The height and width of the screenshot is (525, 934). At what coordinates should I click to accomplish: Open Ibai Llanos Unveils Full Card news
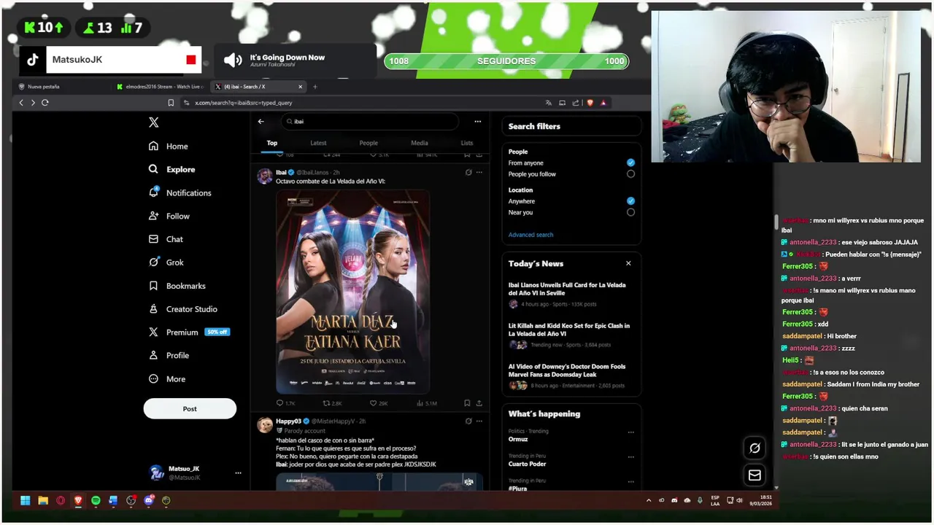571,294
